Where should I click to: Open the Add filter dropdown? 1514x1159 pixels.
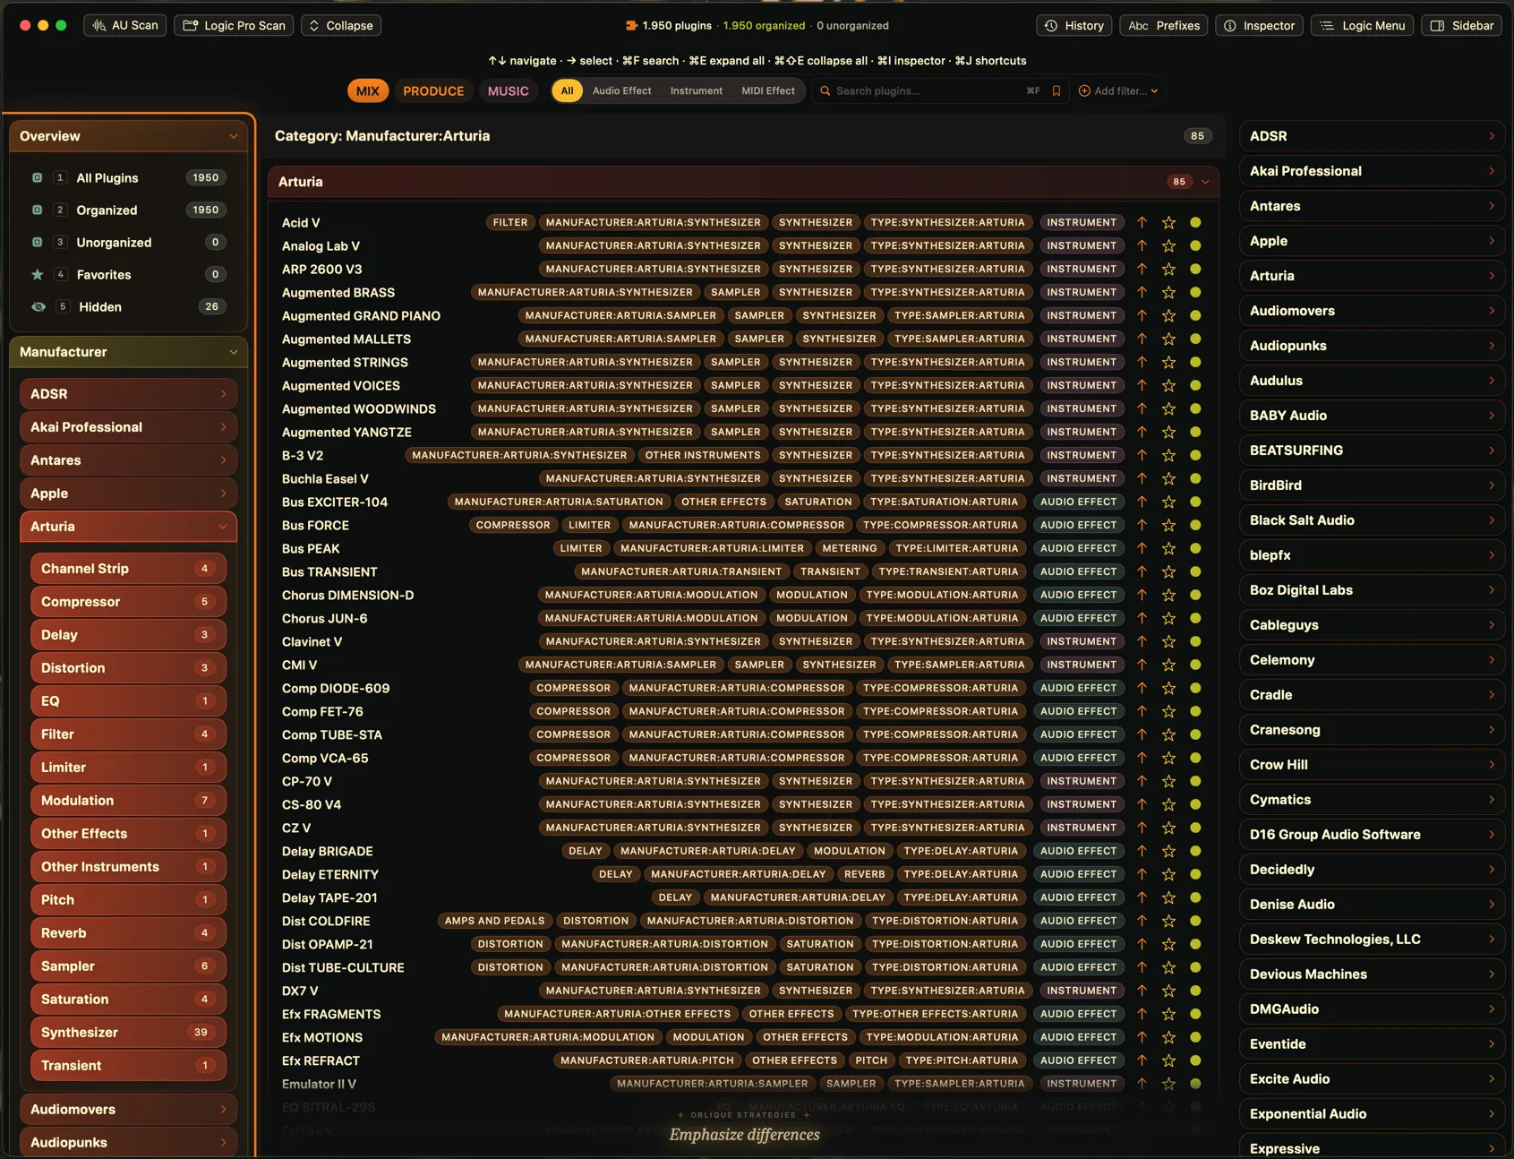point(1118,91)
